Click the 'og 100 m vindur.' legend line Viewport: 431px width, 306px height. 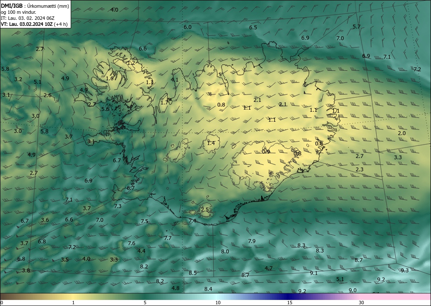[x=19, y=12]
